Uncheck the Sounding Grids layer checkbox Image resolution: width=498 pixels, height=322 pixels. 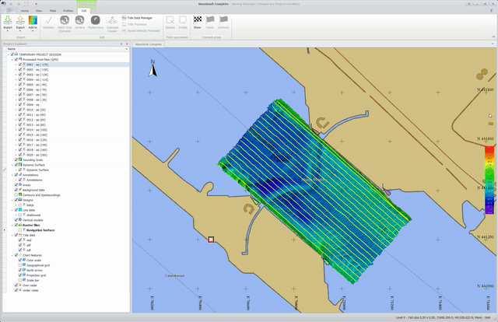pos(14,160)
